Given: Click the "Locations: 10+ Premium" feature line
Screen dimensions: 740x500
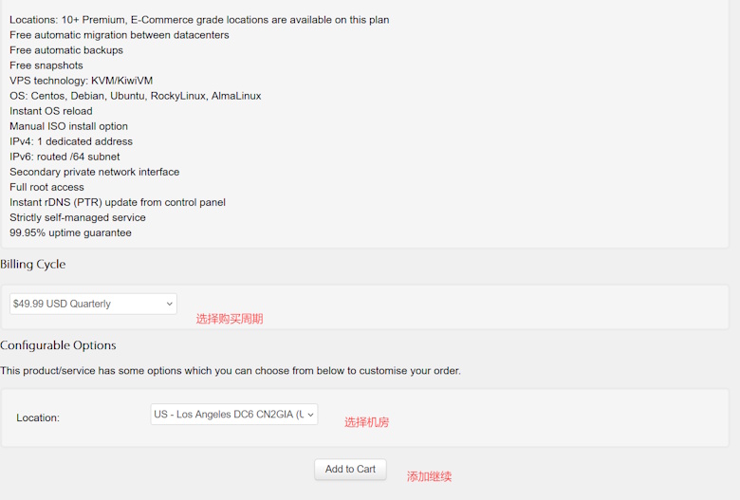Looking at the screenshot, I should tap(199, 20).
